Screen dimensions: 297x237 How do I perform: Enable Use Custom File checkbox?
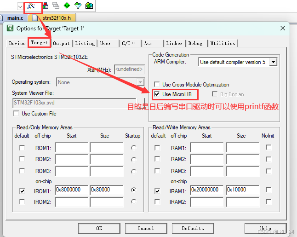(16, 113)
